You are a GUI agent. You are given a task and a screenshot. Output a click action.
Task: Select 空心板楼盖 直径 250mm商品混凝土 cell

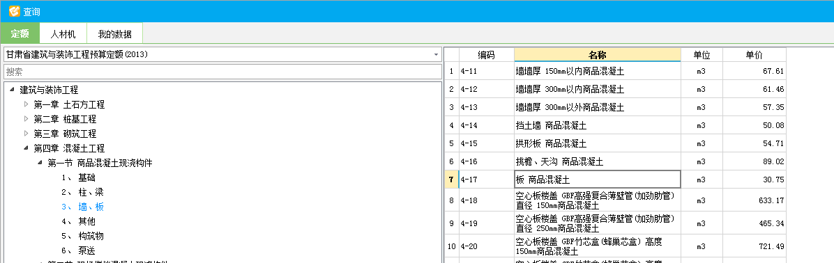598,223
